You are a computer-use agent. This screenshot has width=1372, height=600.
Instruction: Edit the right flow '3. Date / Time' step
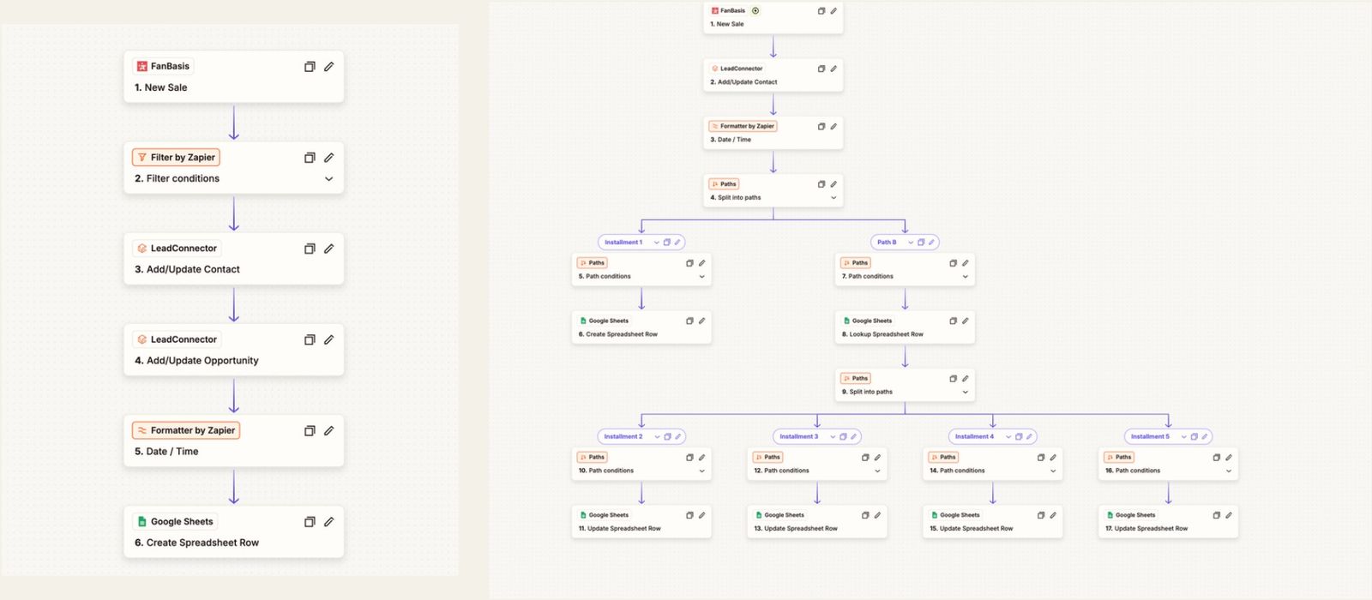click(x=833, y=126)
